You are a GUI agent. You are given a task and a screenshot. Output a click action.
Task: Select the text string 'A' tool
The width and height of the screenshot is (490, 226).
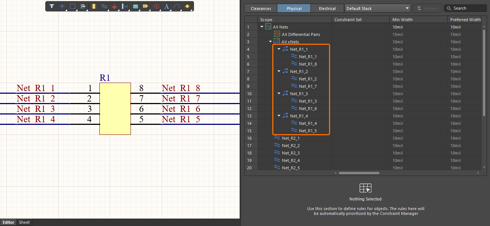pyautogui.click(x=167, y=6)
